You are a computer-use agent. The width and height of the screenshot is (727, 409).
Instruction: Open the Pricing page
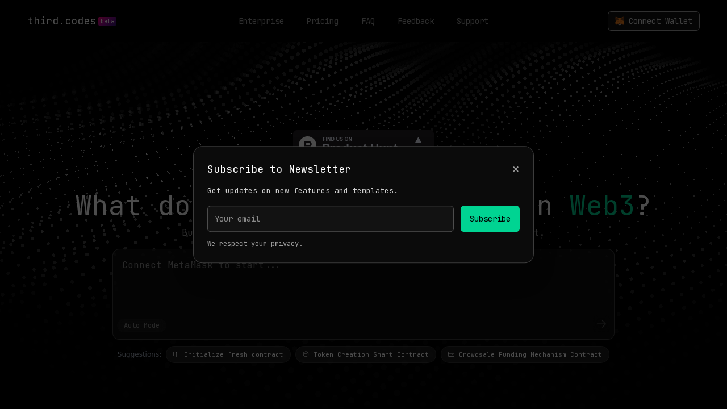tap(322, 21)
